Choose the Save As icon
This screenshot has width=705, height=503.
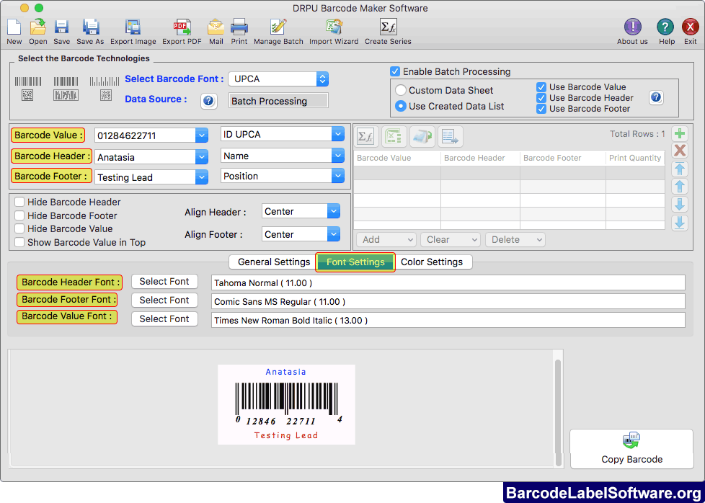pos(90,28)
